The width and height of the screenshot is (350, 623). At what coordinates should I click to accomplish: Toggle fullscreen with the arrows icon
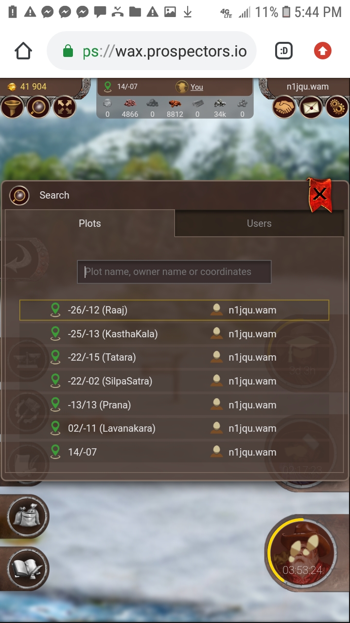[x=64, y=107]
